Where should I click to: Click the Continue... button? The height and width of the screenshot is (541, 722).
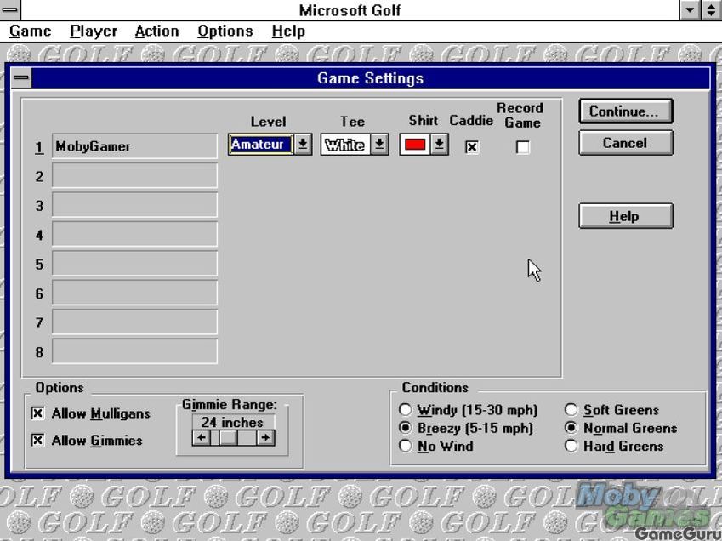click(625, 111)
